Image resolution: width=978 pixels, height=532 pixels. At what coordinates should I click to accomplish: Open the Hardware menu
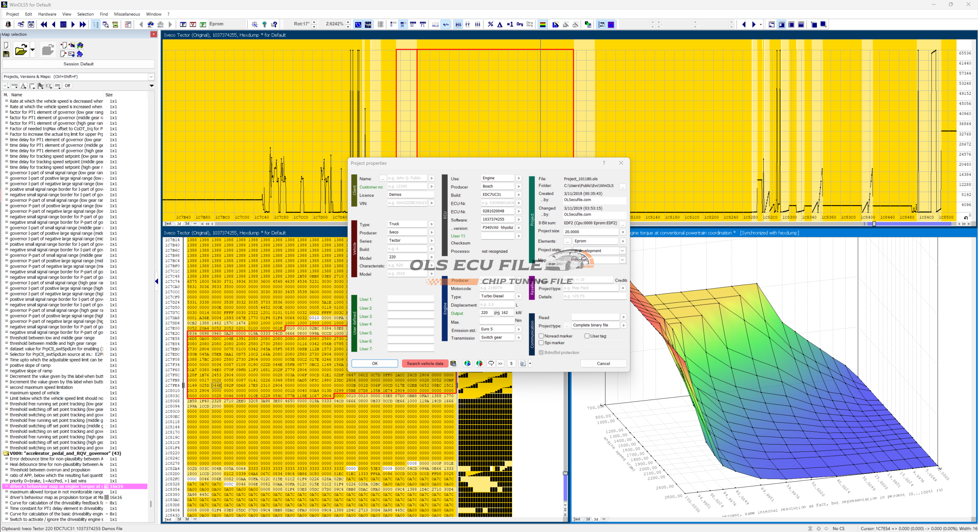[47, 14]
